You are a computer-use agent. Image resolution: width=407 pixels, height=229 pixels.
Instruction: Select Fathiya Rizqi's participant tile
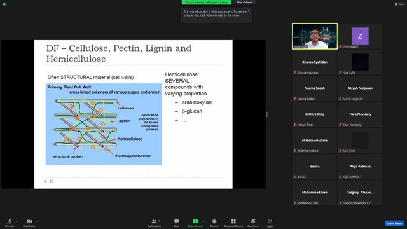(315, 114)
